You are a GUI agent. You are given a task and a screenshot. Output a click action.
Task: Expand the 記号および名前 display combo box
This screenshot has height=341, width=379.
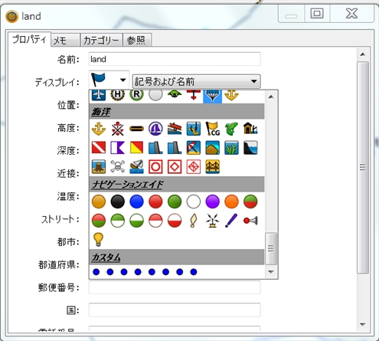(196, 81)
